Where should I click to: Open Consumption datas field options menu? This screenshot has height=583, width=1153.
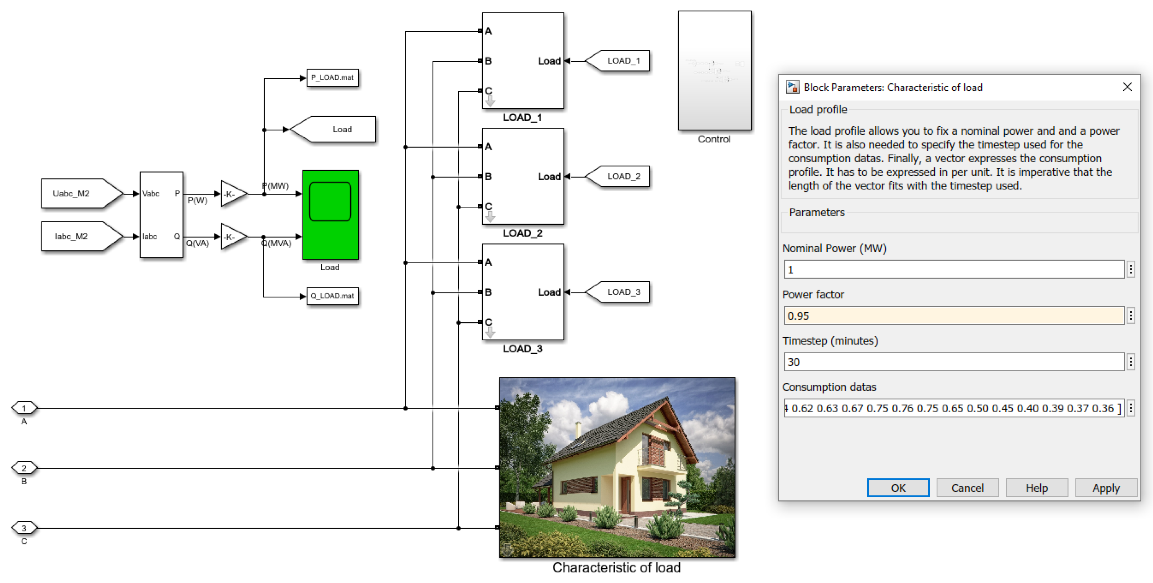(x=1131, y=408)
